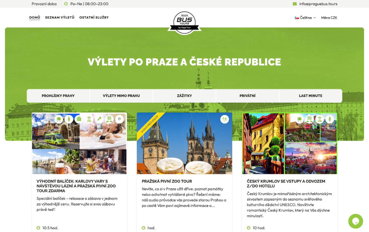Screen dimensions: 369x232
Task: Open Seznam výletů in the navigation
Action: [x=60, y=17]
